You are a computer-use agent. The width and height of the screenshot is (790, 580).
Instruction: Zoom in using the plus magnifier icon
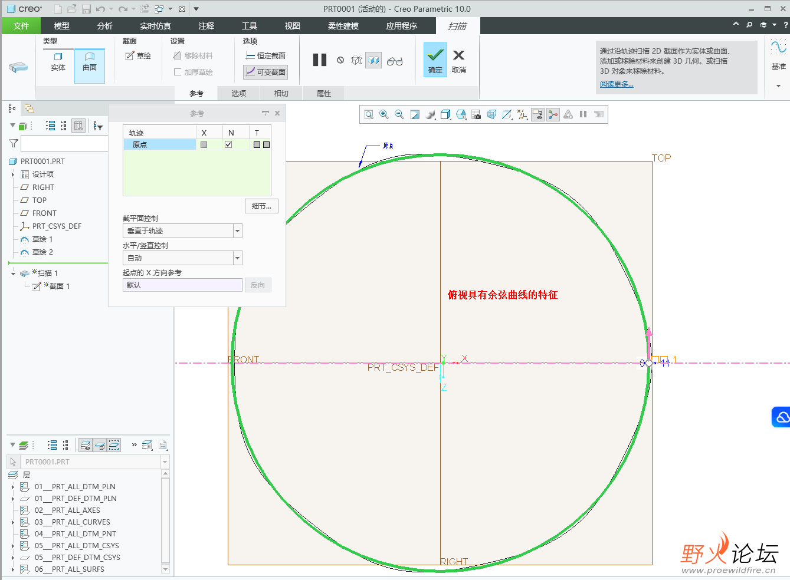point(384,114)
